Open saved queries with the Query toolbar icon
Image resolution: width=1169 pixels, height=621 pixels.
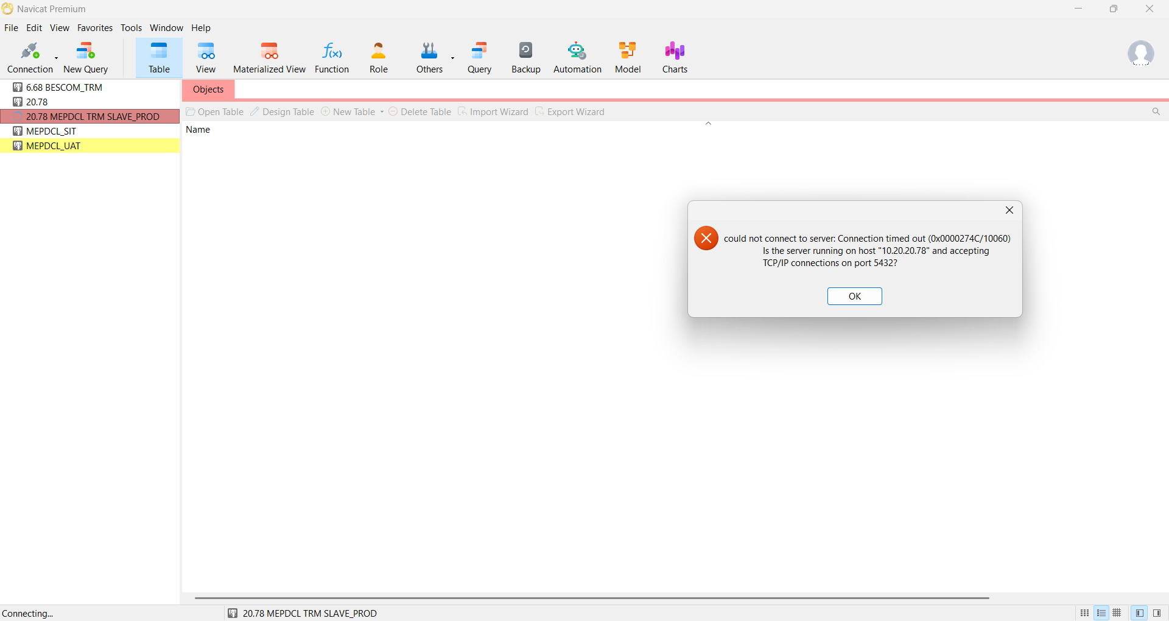pyautogui.click(x=479, y=58)
